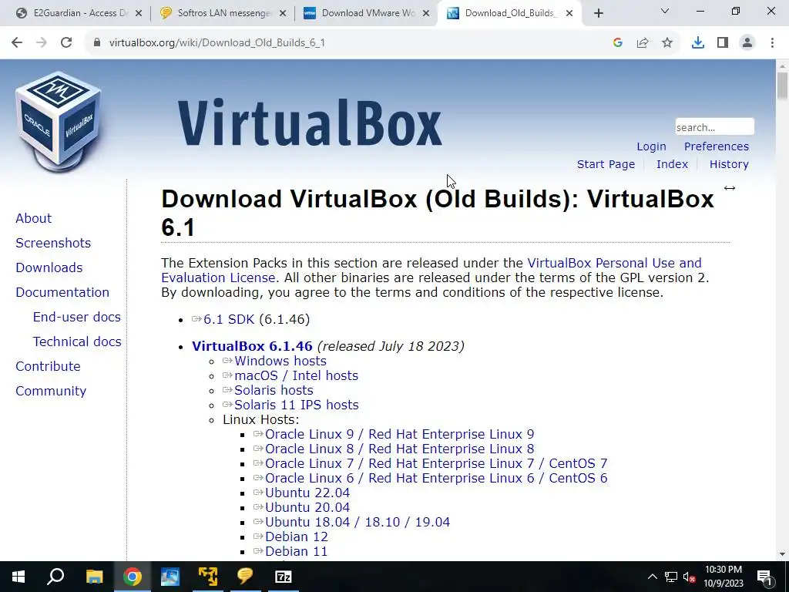Screen dimensions: 789x592
Task: Open Technical docs in the sidebar
Action: pos(77,341)
